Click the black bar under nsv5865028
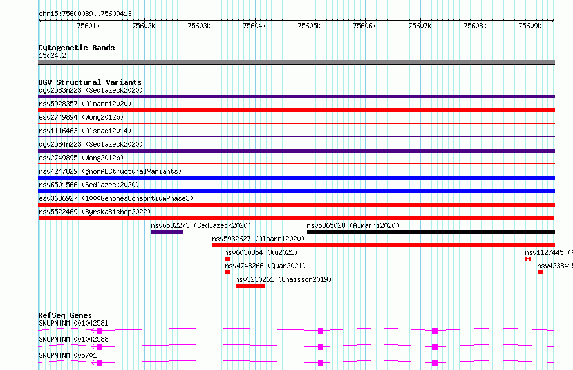 coord(431,232)
